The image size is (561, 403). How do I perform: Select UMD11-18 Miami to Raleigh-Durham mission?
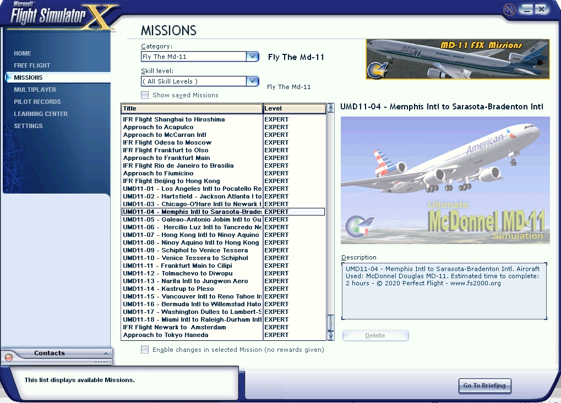click(224, 319)
